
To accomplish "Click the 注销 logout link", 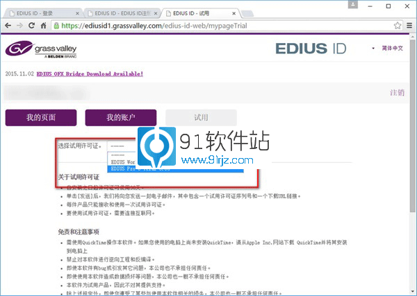I will point(397,93).
